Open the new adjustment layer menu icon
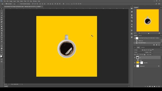The height and width of the screenshot is (91, 162). 152,86
